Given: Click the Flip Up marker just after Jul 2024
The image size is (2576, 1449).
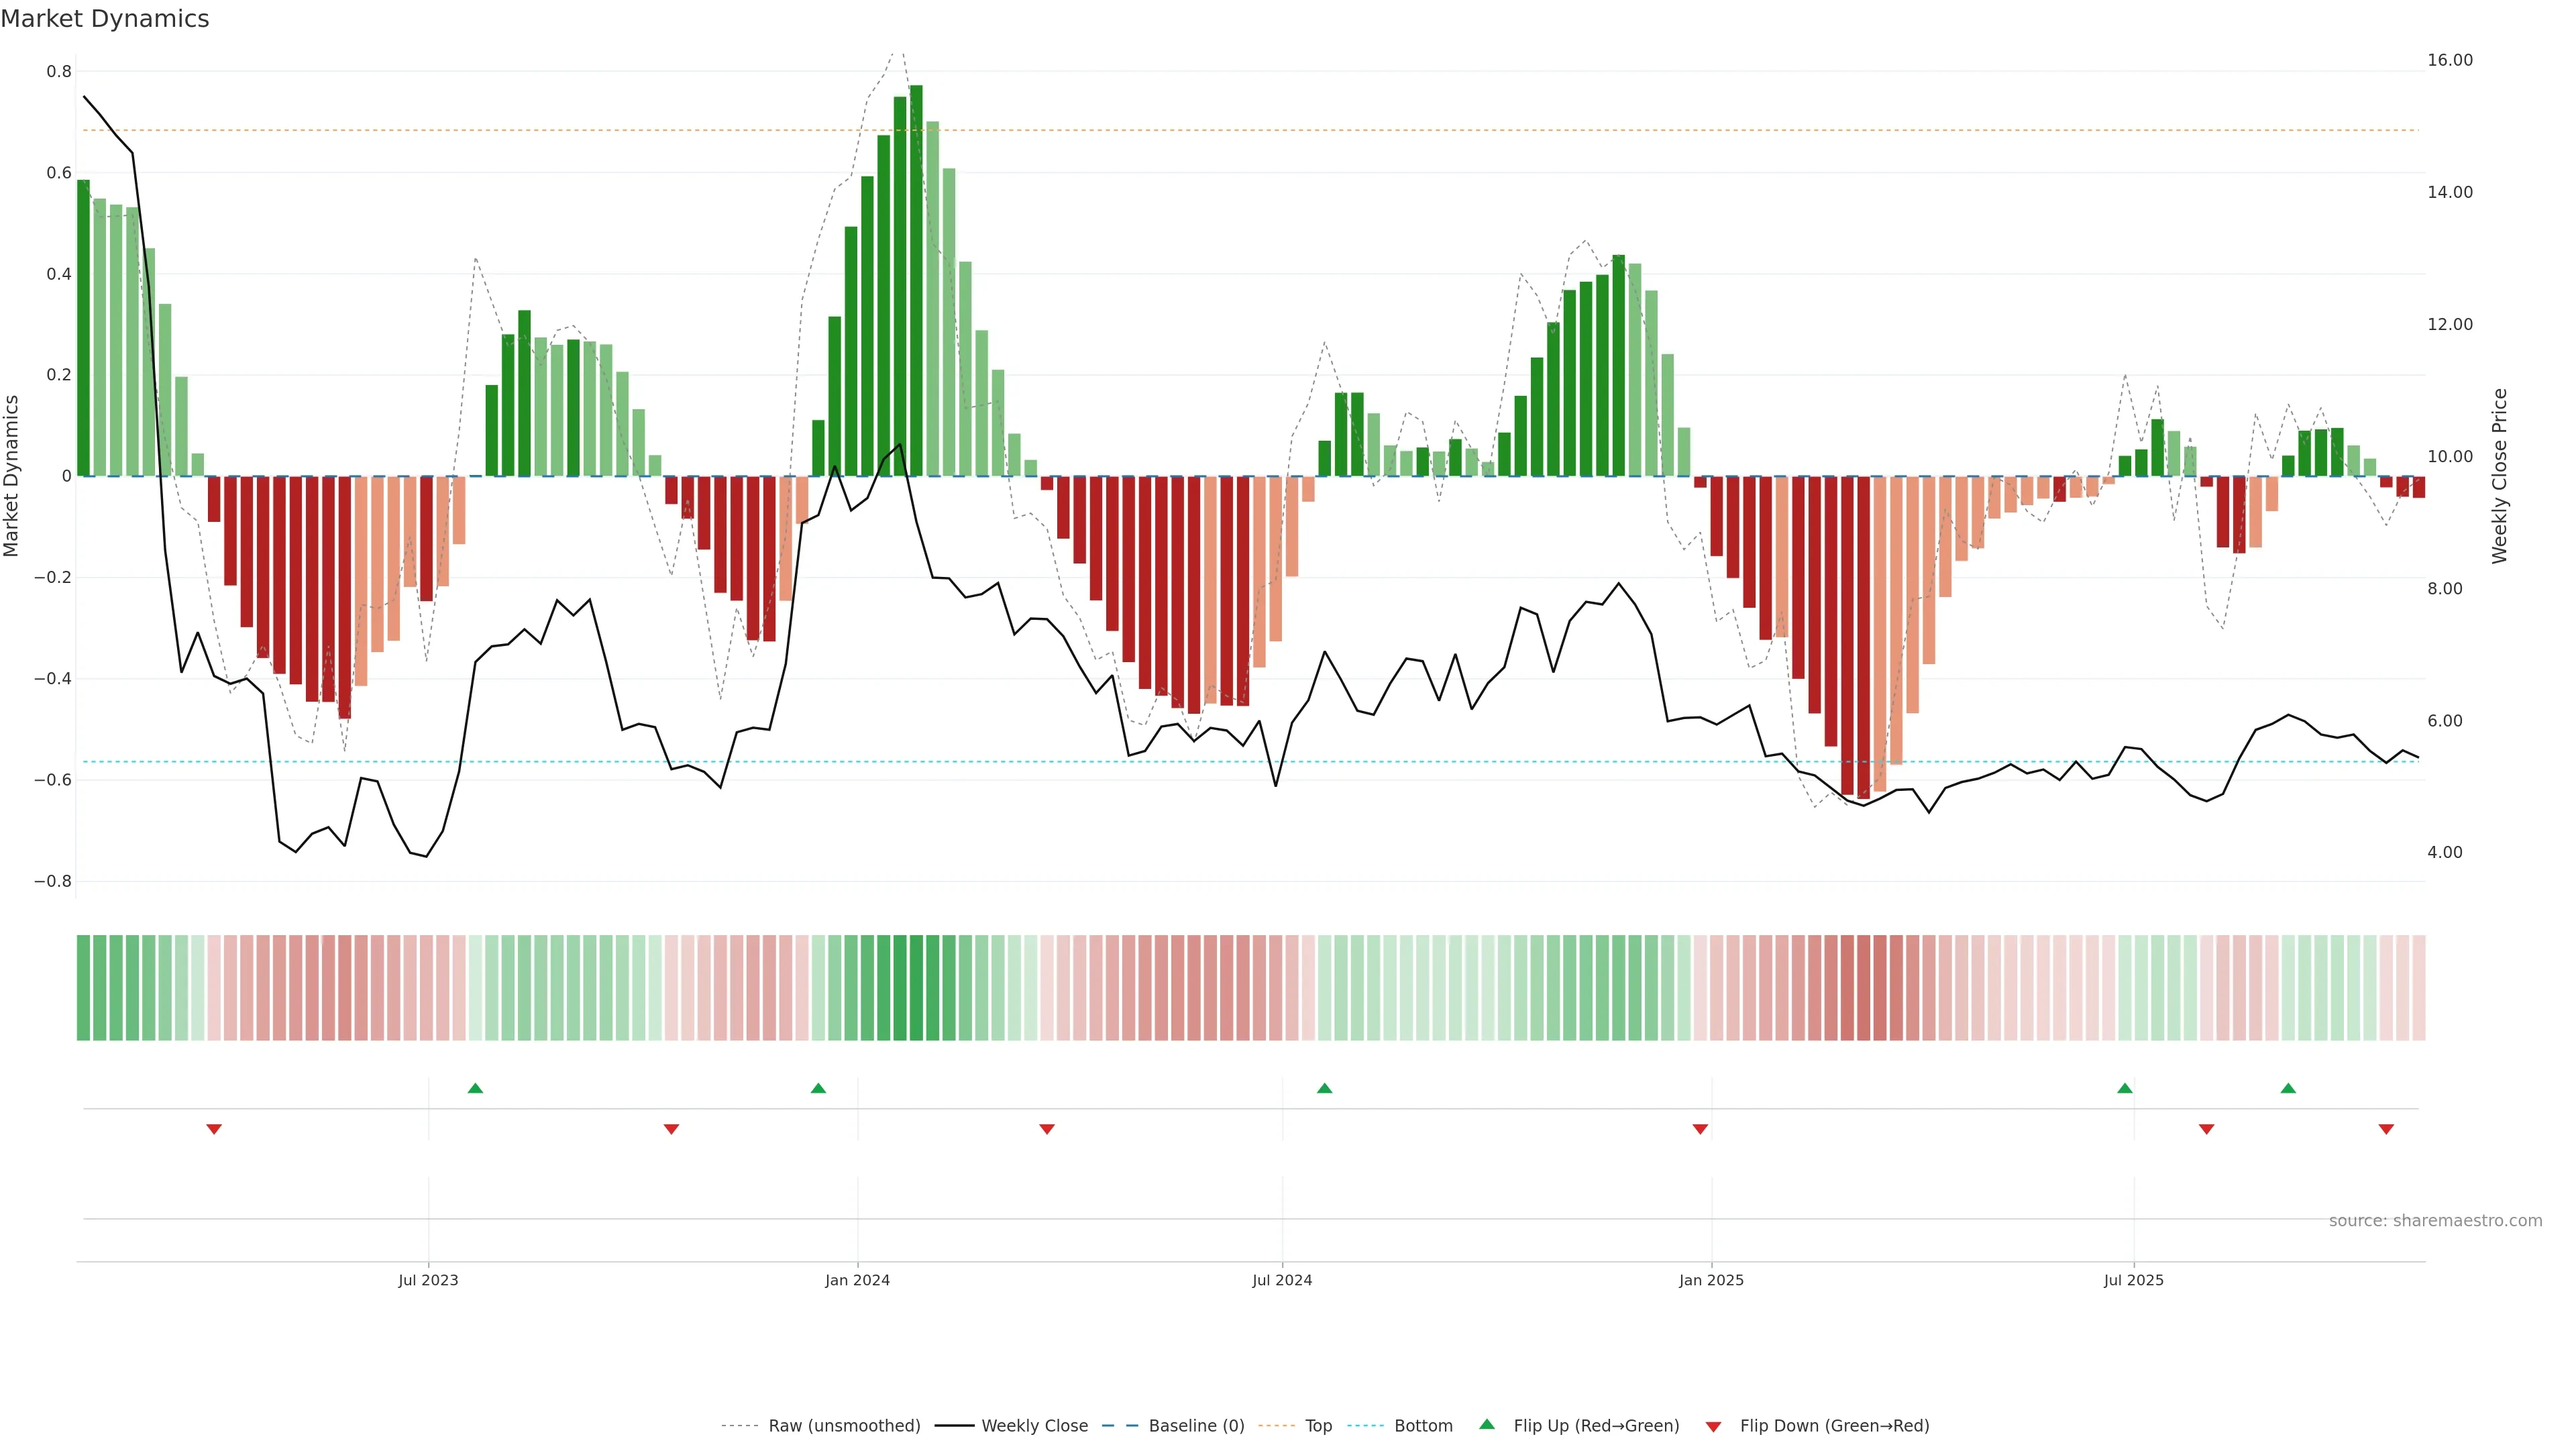Looking at the screenshot, I should click(1324, 1088).
